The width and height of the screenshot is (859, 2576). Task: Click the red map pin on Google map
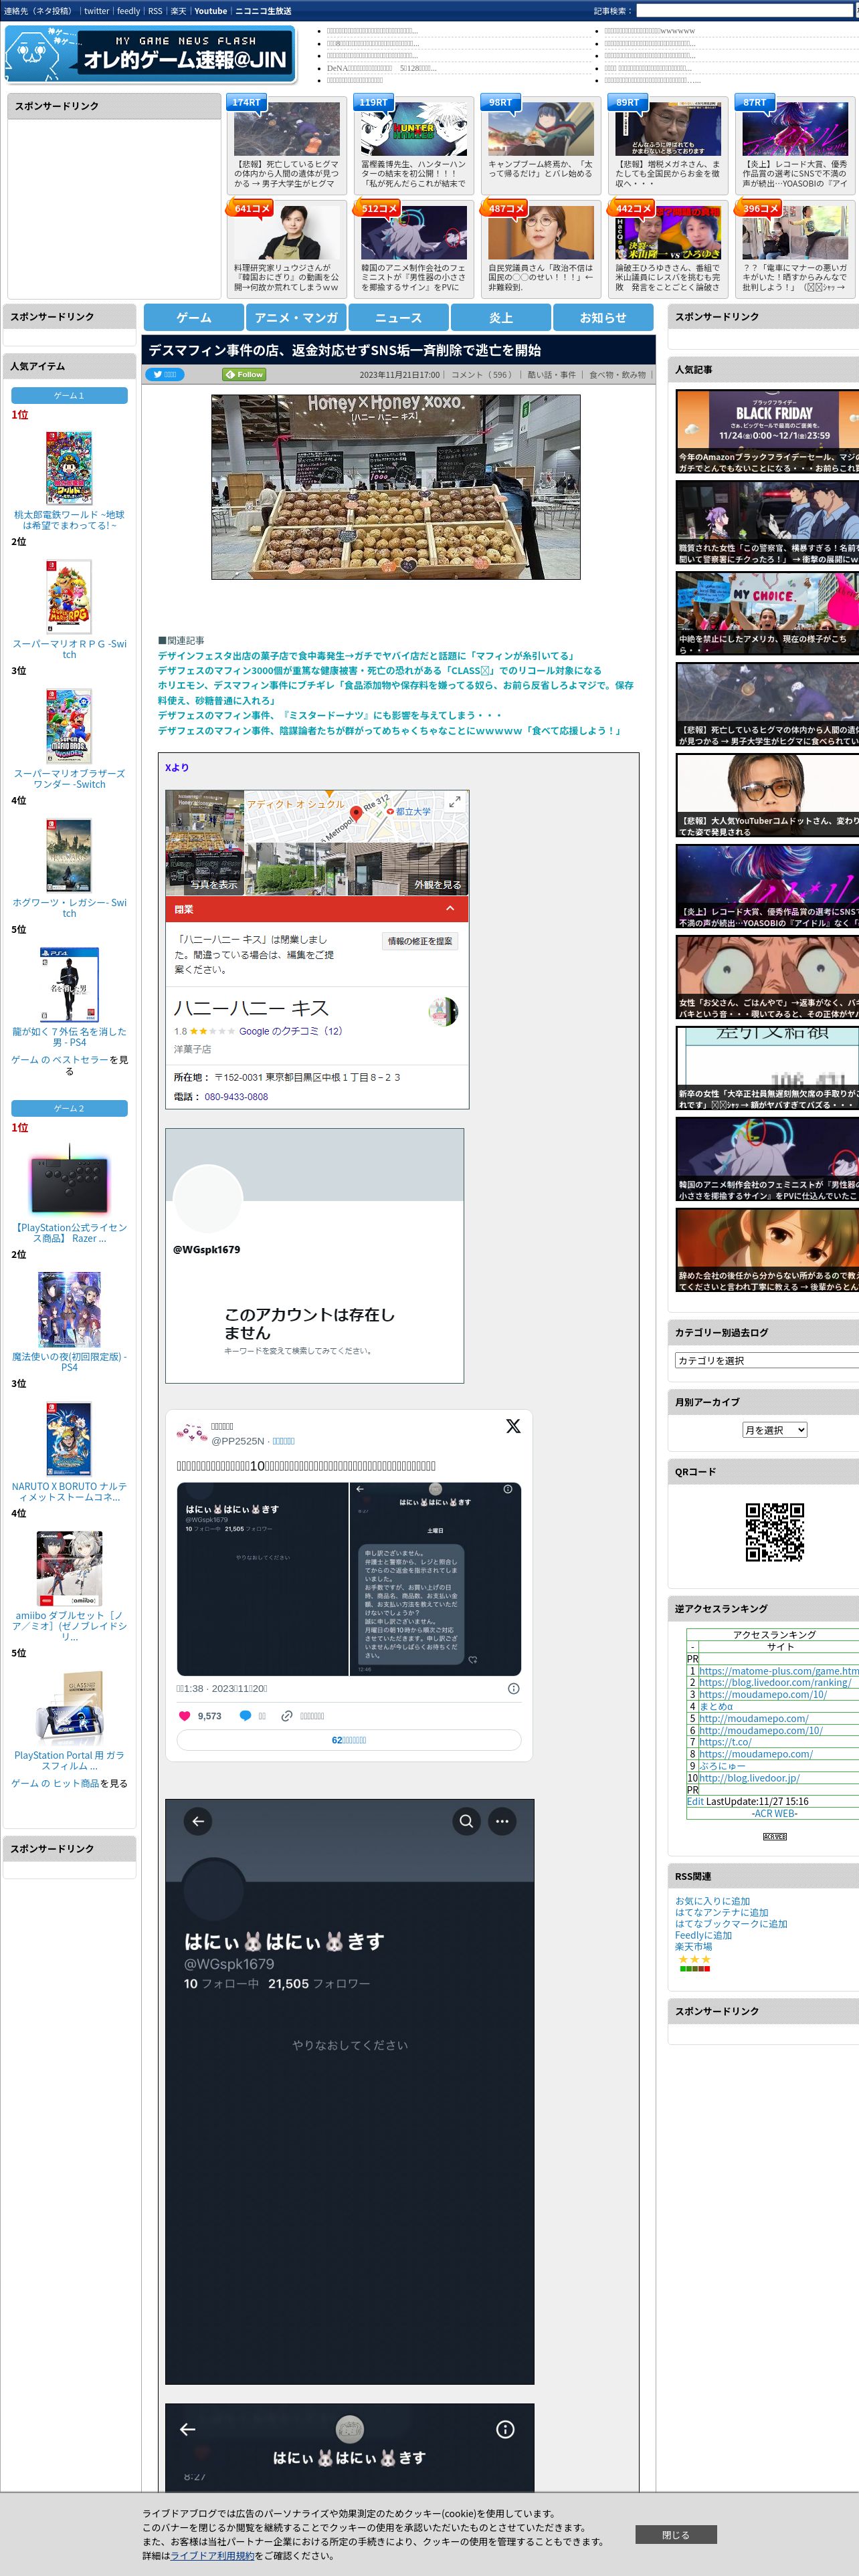click(355, 814)
